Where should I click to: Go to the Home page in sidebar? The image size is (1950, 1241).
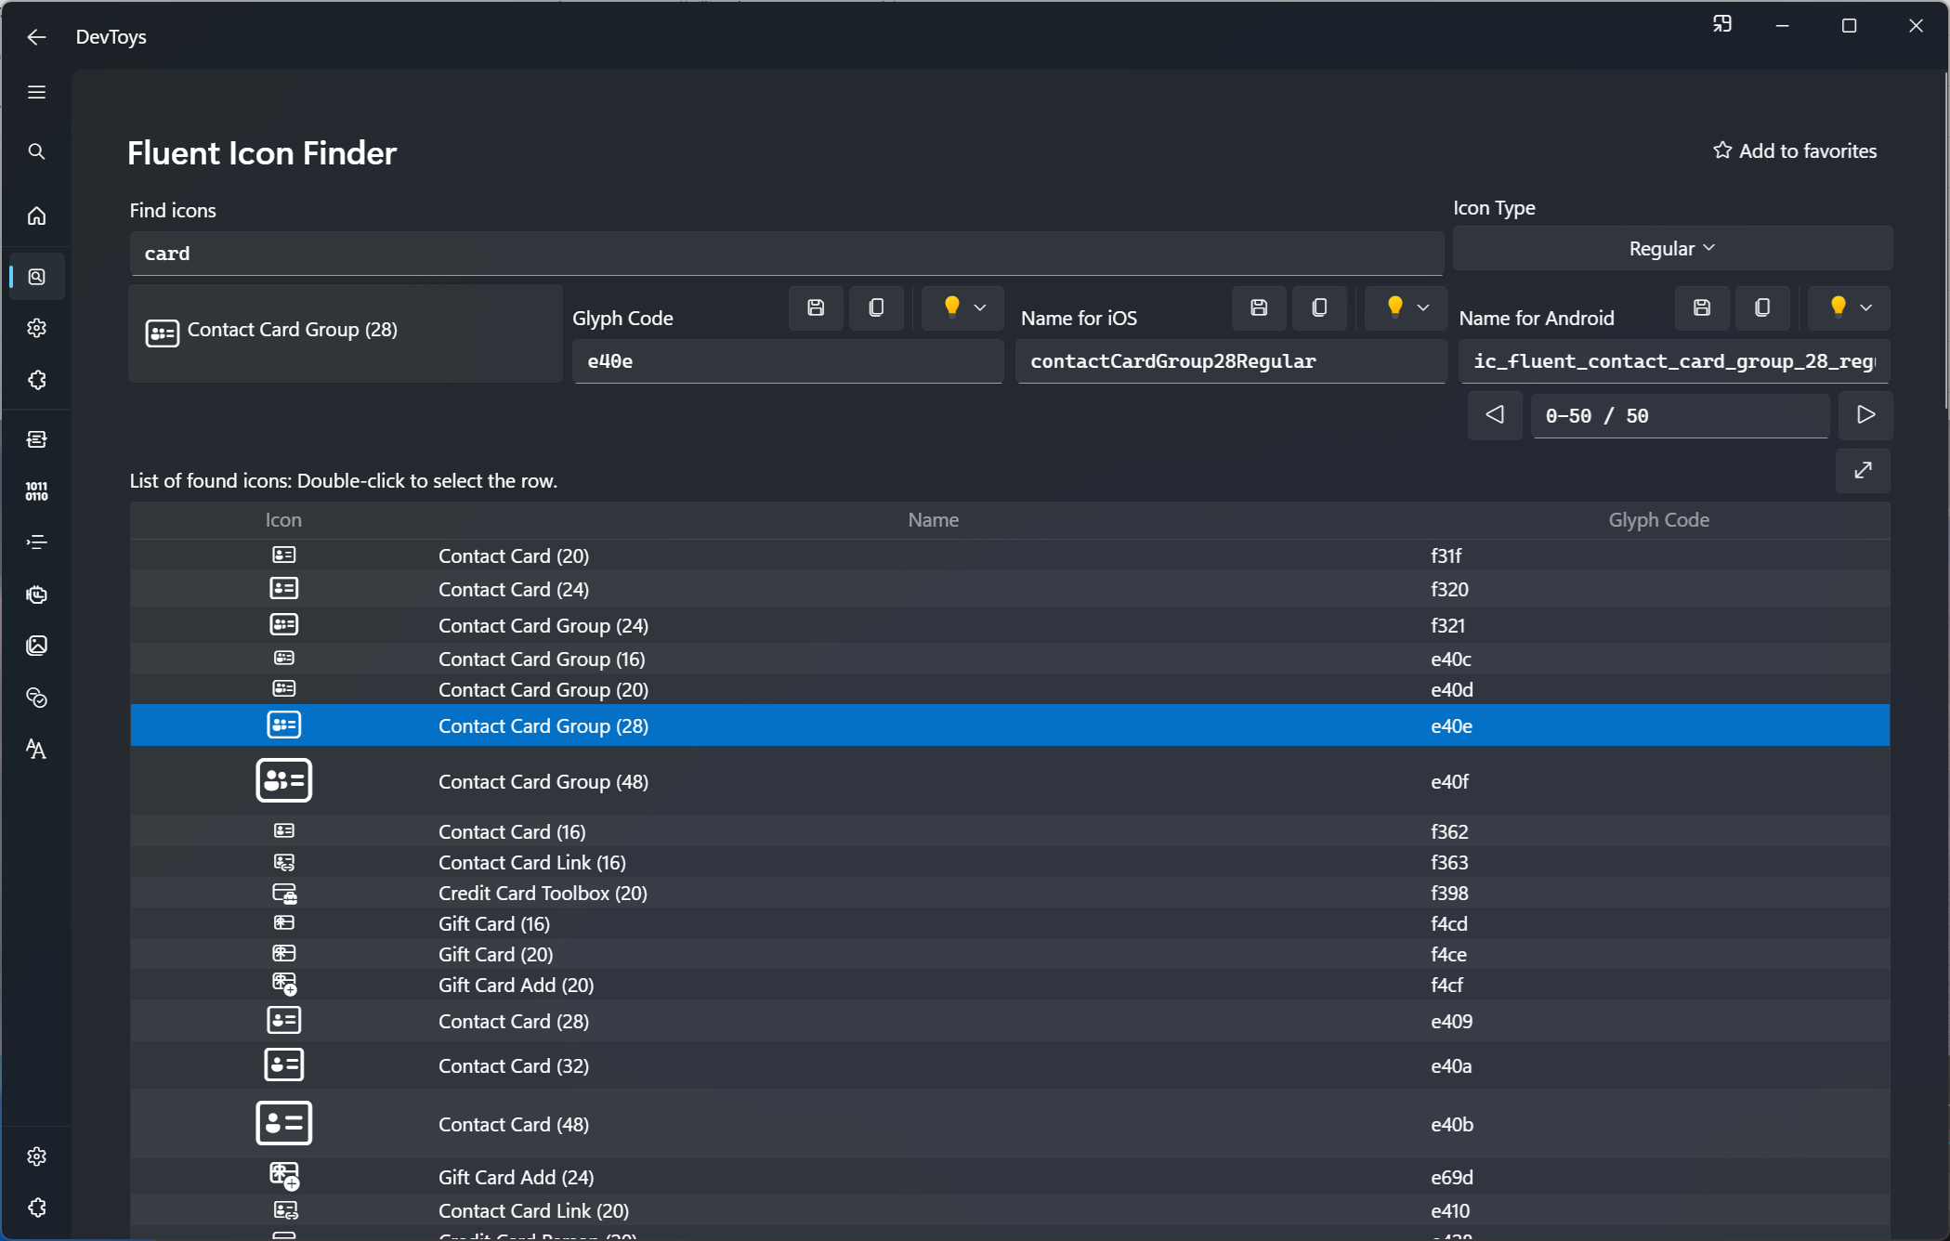pyautogui.click(x=37, y=216)
